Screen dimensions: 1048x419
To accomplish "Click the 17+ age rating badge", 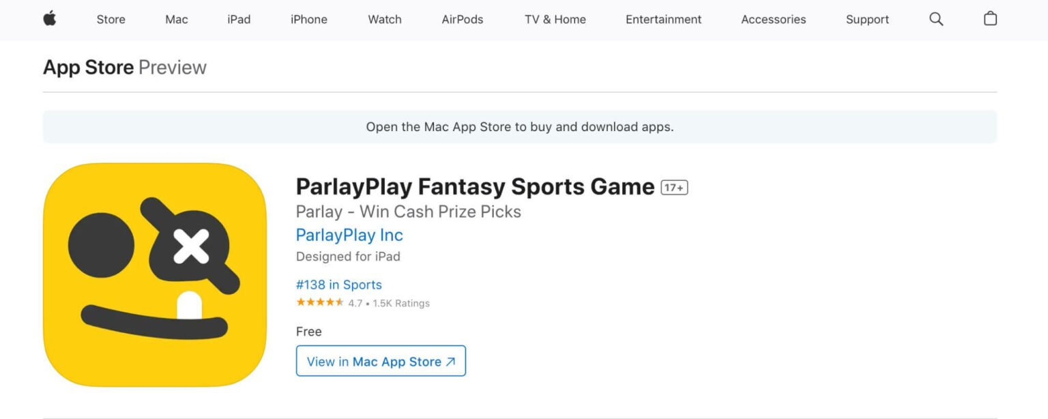I will [674, 187].
